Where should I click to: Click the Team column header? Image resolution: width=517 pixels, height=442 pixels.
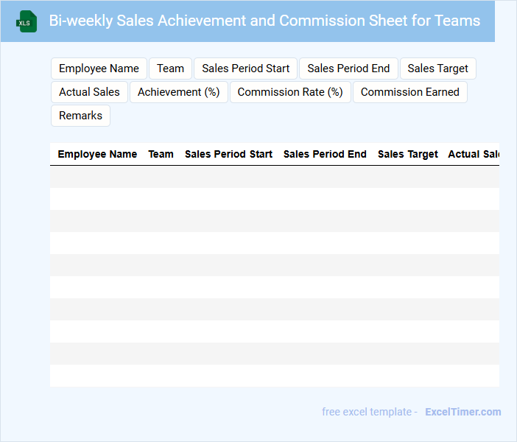coord(161,154)
